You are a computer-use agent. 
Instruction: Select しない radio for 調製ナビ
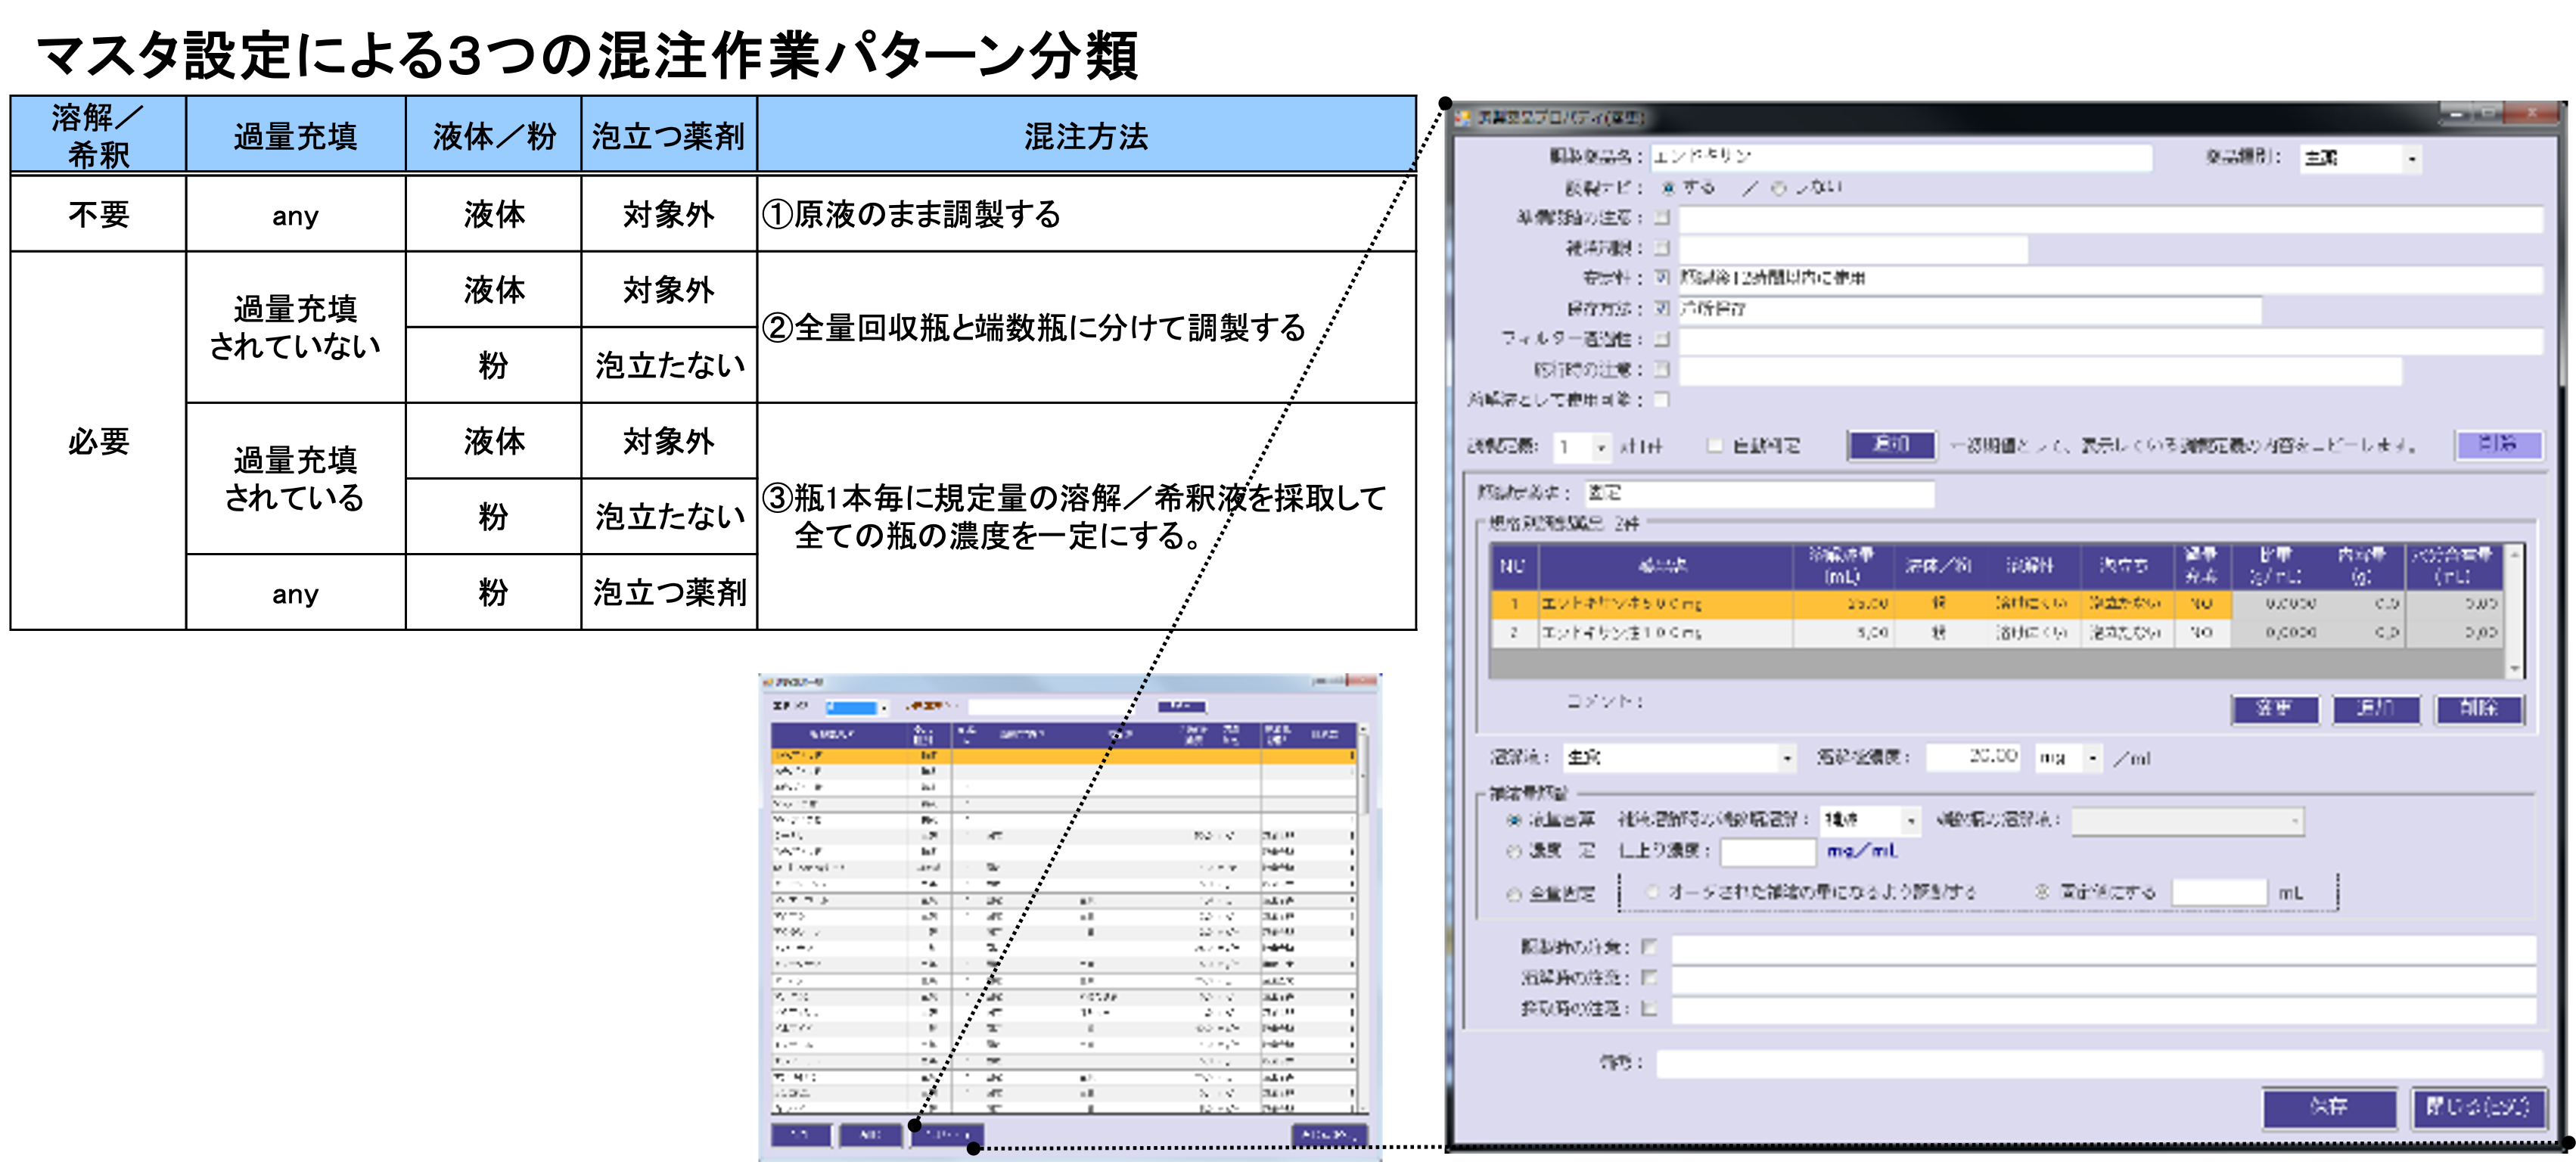[1779, 188]
